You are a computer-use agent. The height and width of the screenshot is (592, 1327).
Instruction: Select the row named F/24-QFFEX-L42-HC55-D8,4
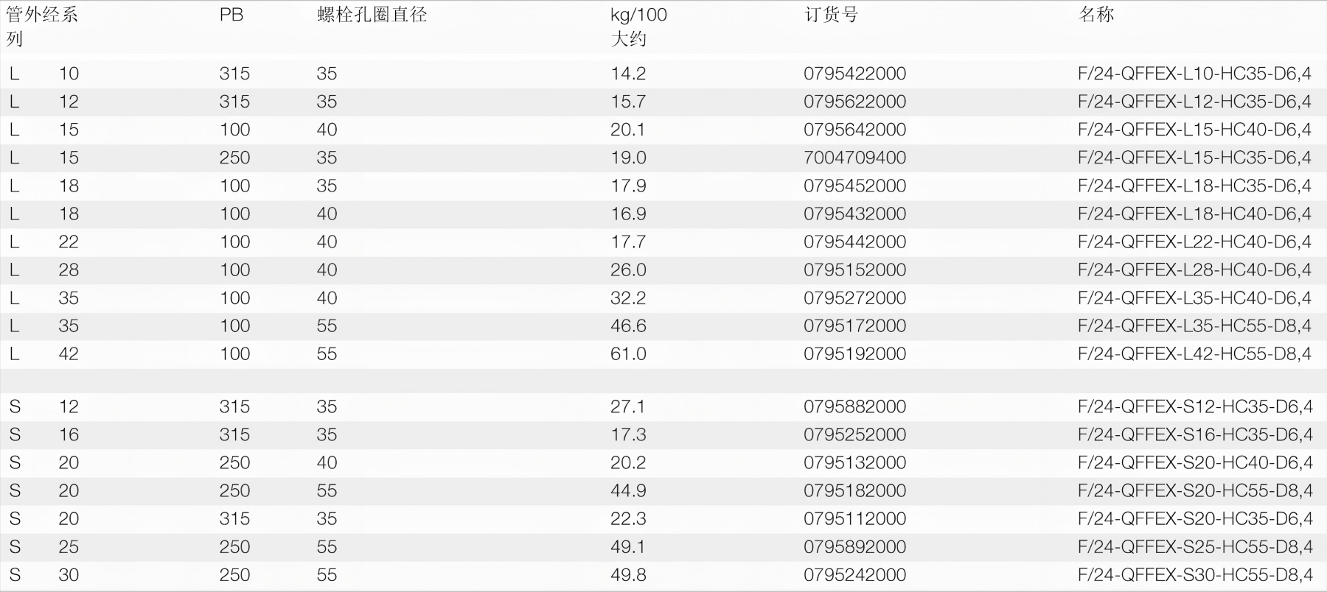[1194, 354]
